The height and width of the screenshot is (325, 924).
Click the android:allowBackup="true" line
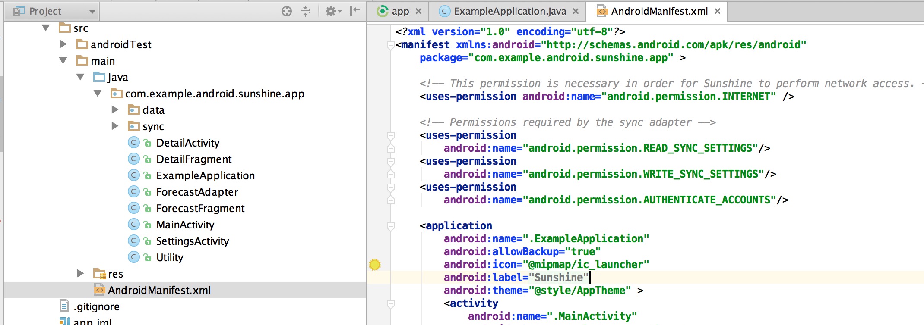pyautogui.click(x=522, y=252)
